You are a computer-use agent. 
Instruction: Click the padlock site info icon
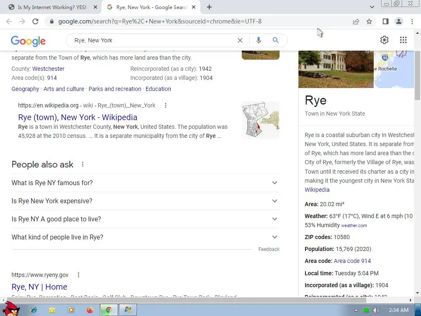coord(52,21)
